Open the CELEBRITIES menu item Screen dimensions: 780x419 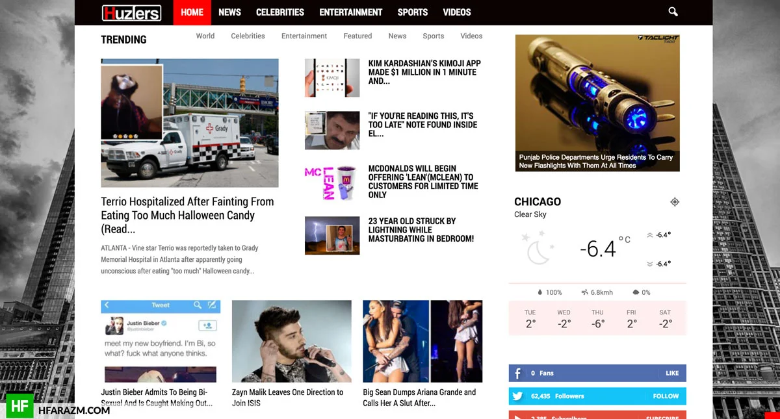(280, 12)
